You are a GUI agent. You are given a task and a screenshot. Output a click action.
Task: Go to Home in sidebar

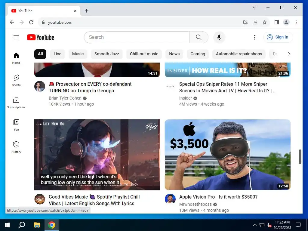point(16,58)
